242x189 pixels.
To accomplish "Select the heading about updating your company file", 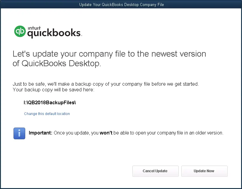I will click(x=109, y=58).
